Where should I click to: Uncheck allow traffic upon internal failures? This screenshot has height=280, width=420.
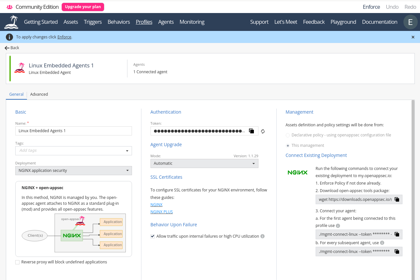(153, 236)
